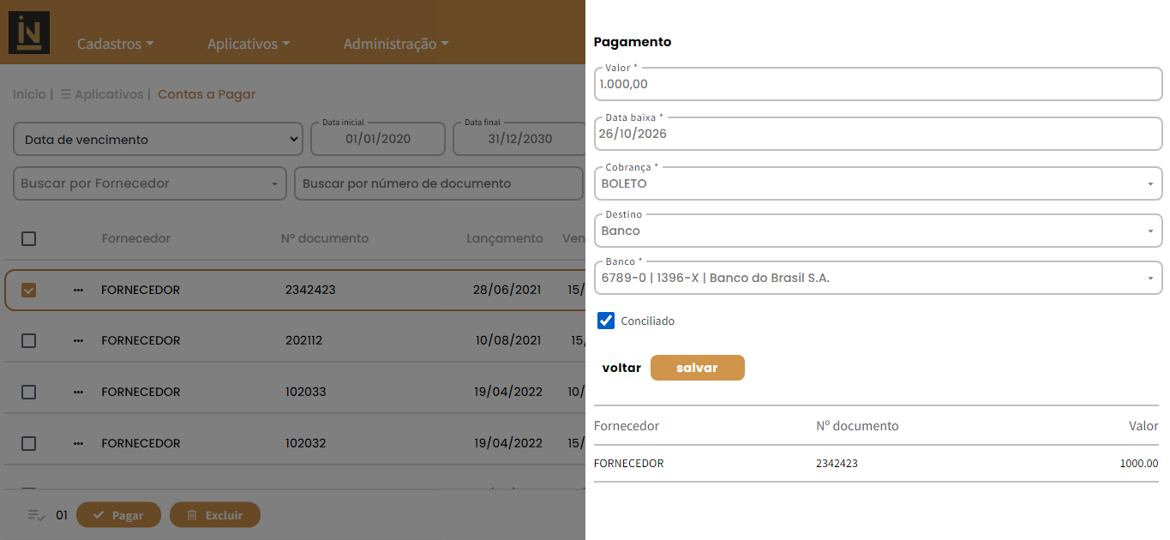
Task: Open the Cadastros menu
Action: (x=116, y=44)
